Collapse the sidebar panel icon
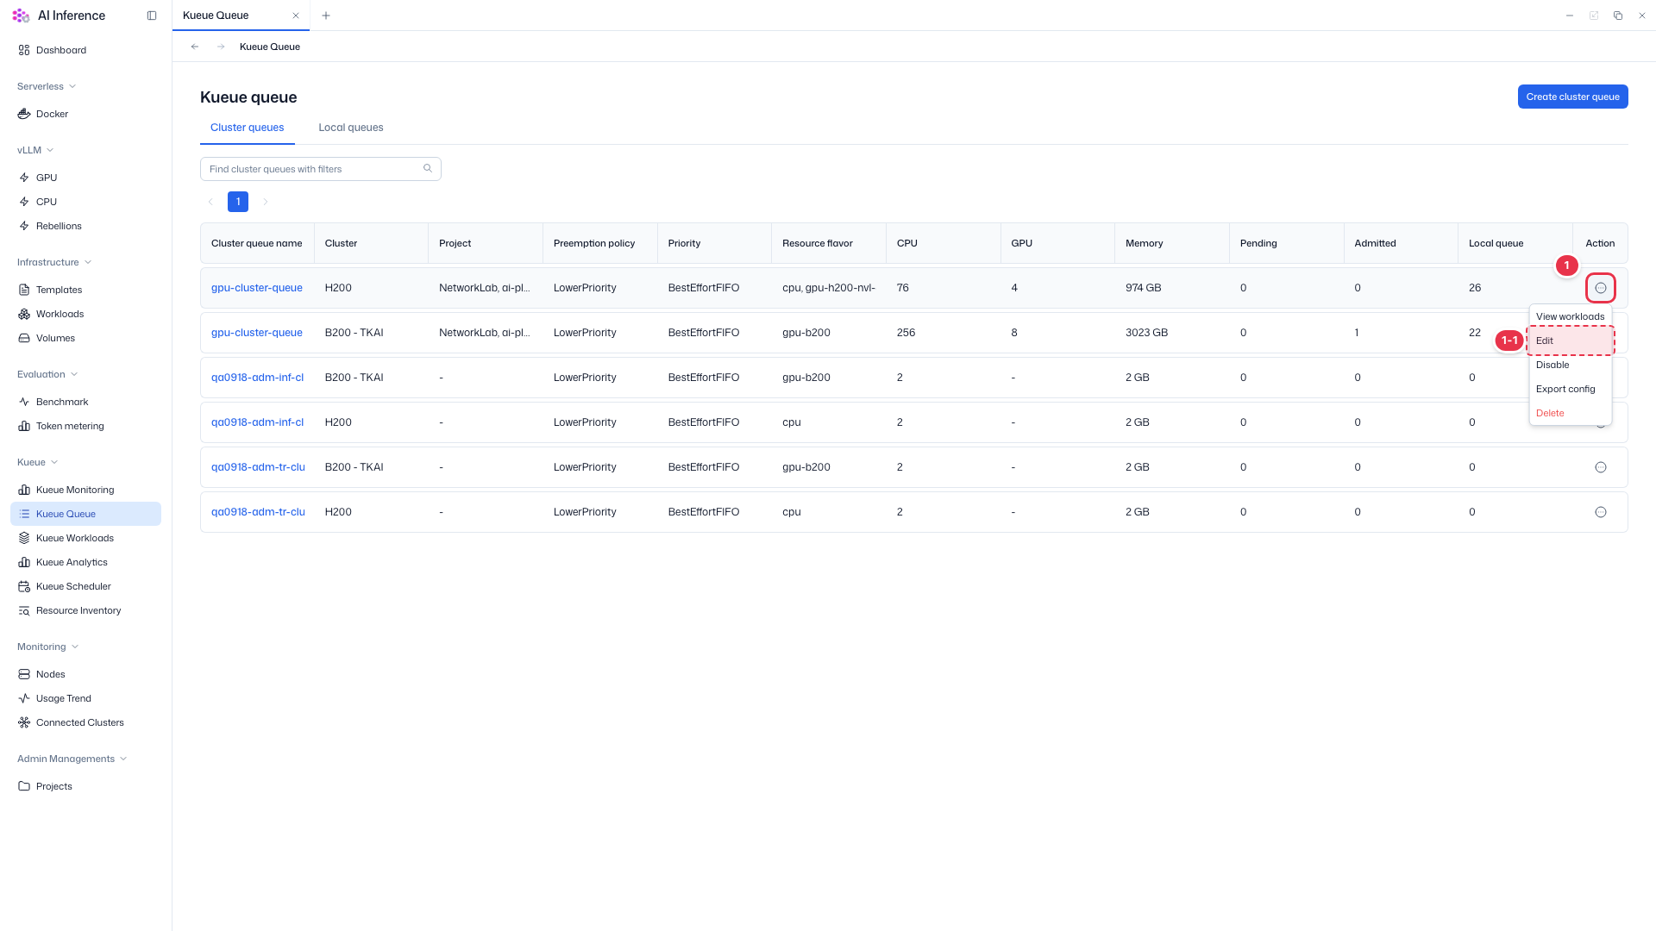This screenshot has width=1656, height=931. pyautogui.click(x=152, y=16)
